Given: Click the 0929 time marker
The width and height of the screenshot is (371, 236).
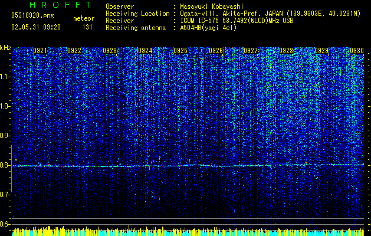Looking at the screenshot, I should tap(321, 51).
